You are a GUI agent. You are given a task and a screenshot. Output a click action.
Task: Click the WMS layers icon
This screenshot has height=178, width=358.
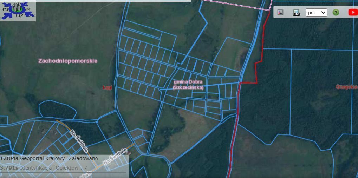click(x=296, y=13)
